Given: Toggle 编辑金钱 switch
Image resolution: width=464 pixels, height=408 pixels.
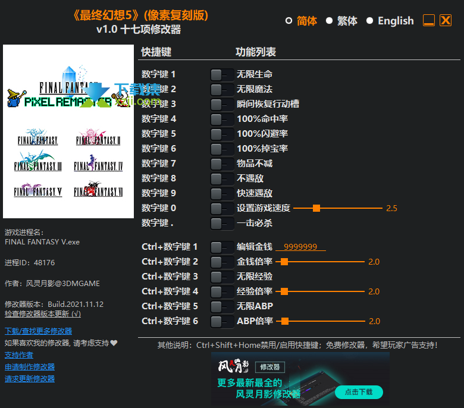Looking at the screenshot, I should click(222, 247).
